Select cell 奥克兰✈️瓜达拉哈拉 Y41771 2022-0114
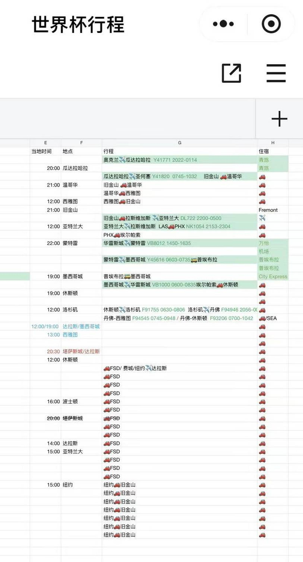 [x=180, y=160]
